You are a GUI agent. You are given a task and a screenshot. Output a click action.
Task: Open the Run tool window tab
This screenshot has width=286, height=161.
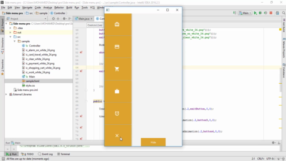(x=11, y=154)
